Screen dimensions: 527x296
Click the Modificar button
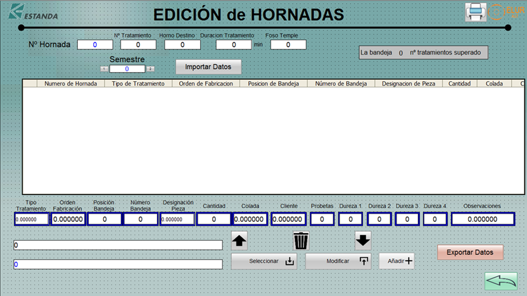pyautogui.click(x=338, y=261)
